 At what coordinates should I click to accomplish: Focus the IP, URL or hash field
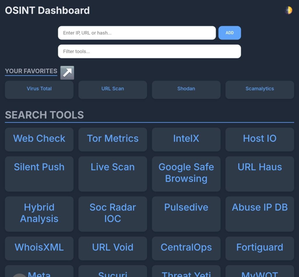(137, 33)
